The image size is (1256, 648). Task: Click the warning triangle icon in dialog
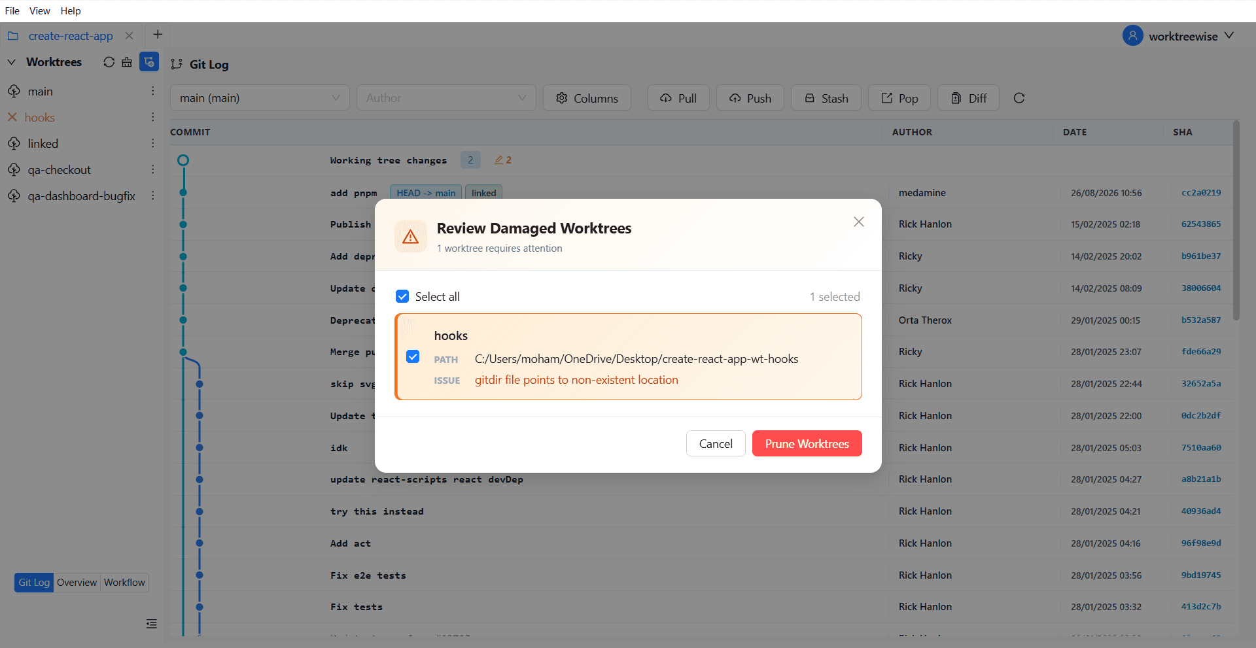tap(411, 237)
